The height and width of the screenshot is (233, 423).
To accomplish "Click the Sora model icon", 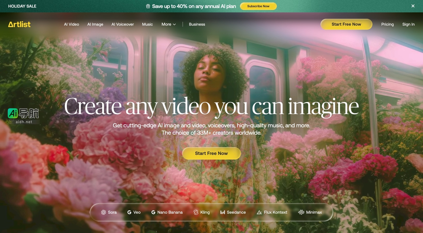I will point(103,212).
